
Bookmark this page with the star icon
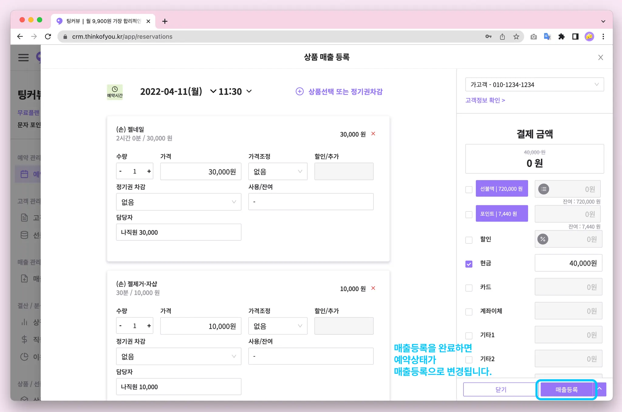(516, 37)
